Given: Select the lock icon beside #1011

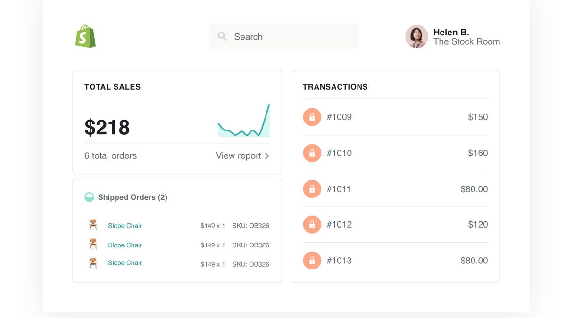Looking at the screenshot, I should click(312, 188).
